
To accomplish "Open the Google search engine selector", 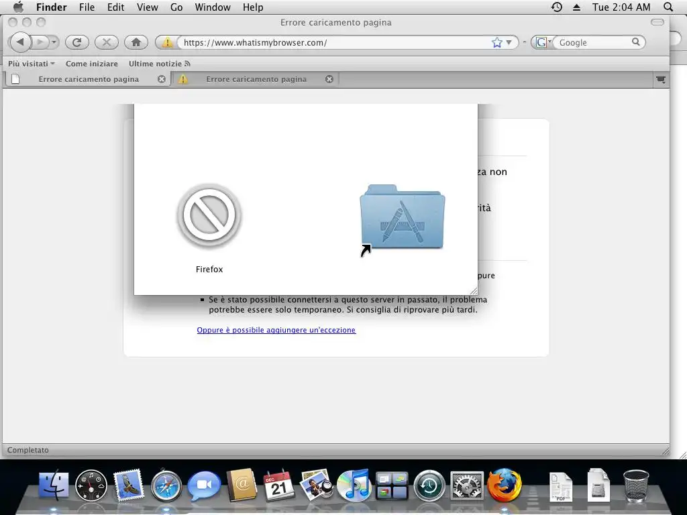I will [543, 42].
